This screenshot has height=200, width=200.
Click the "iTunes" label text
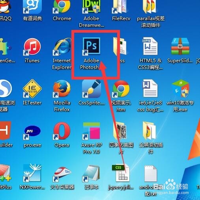[32, 61]
